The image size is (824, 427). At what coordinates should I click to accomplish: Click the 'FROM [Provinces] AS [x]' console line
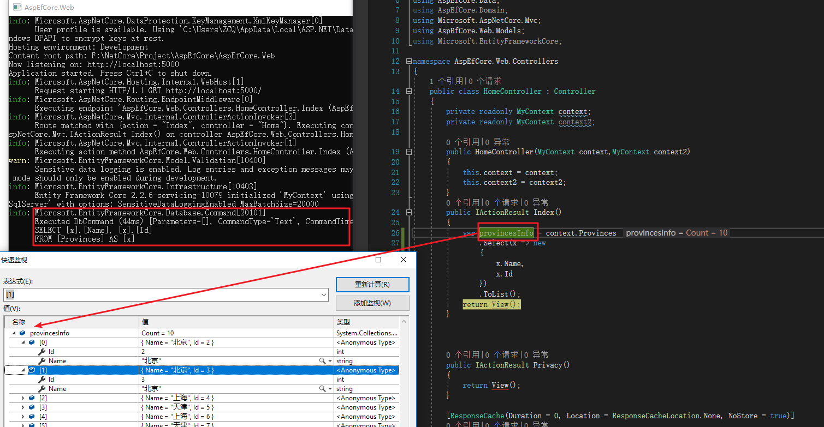(85, 239)
